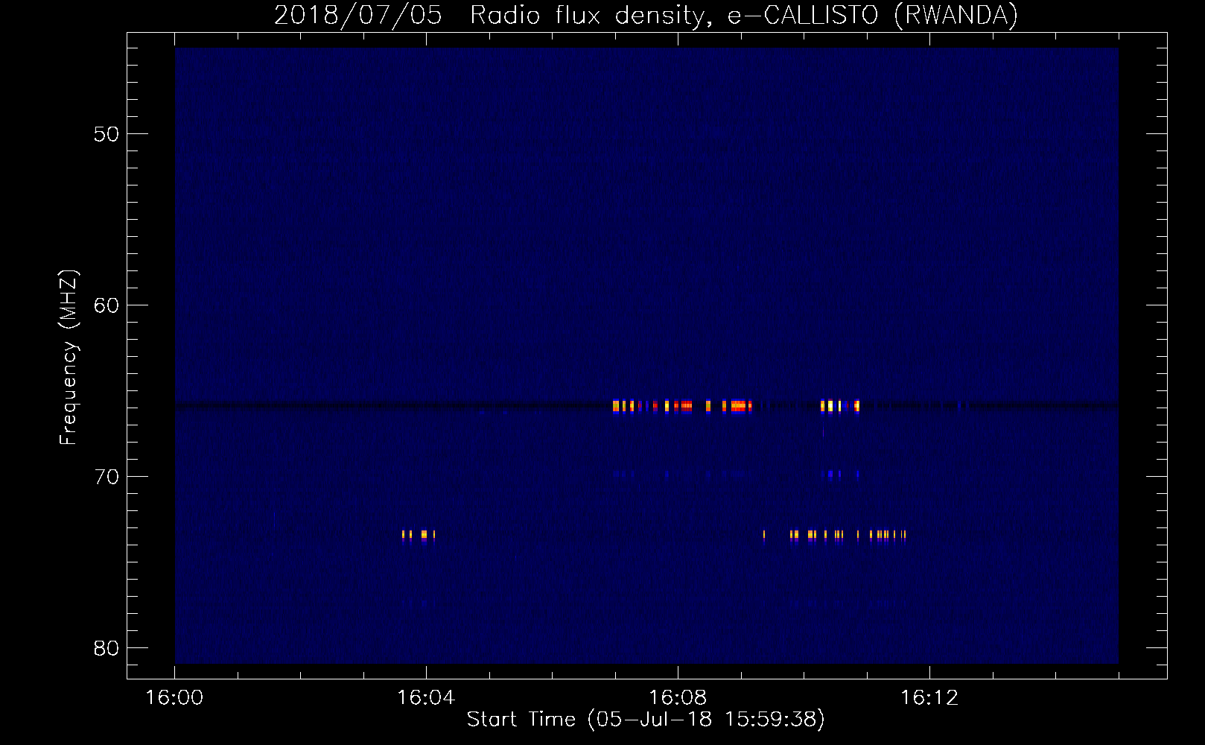This screenshot has width=1205, height=745.
Task: Click the '16:00' time tick label
Action: tap(174, 698)
